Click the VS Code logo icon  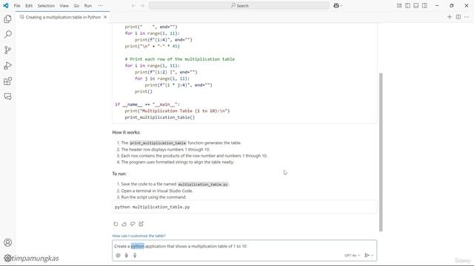pos(6,5)
